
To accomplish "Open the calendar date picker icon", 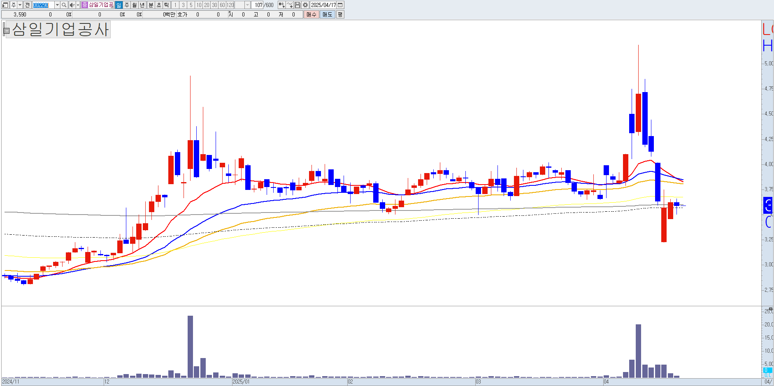I will pos(340,5).
